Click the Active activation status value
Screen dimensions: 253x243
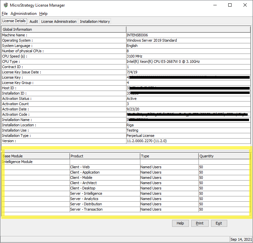(x=131, y=99)
